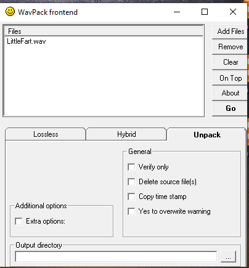This screenshot has height=268, width=249.
Task: Open the About dialog
Action: [x=231, y=93]
